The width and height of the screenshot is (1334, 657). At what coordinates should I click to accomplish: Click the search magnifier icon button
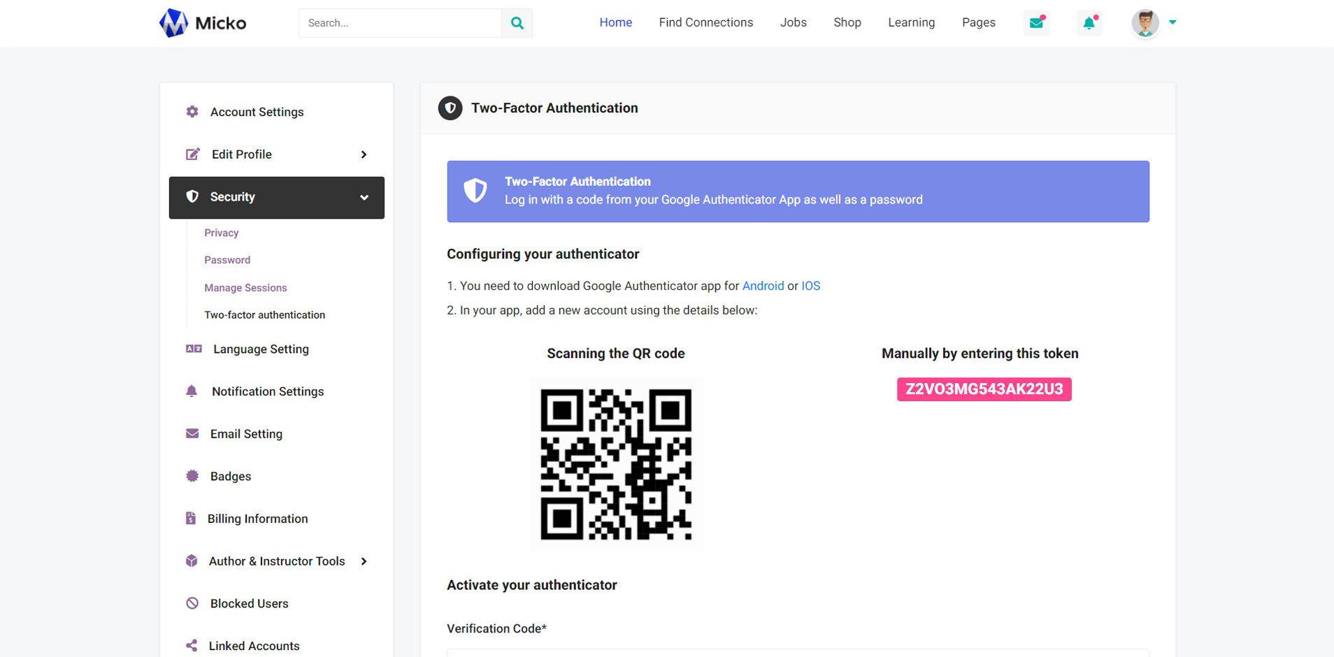point(517,23)
